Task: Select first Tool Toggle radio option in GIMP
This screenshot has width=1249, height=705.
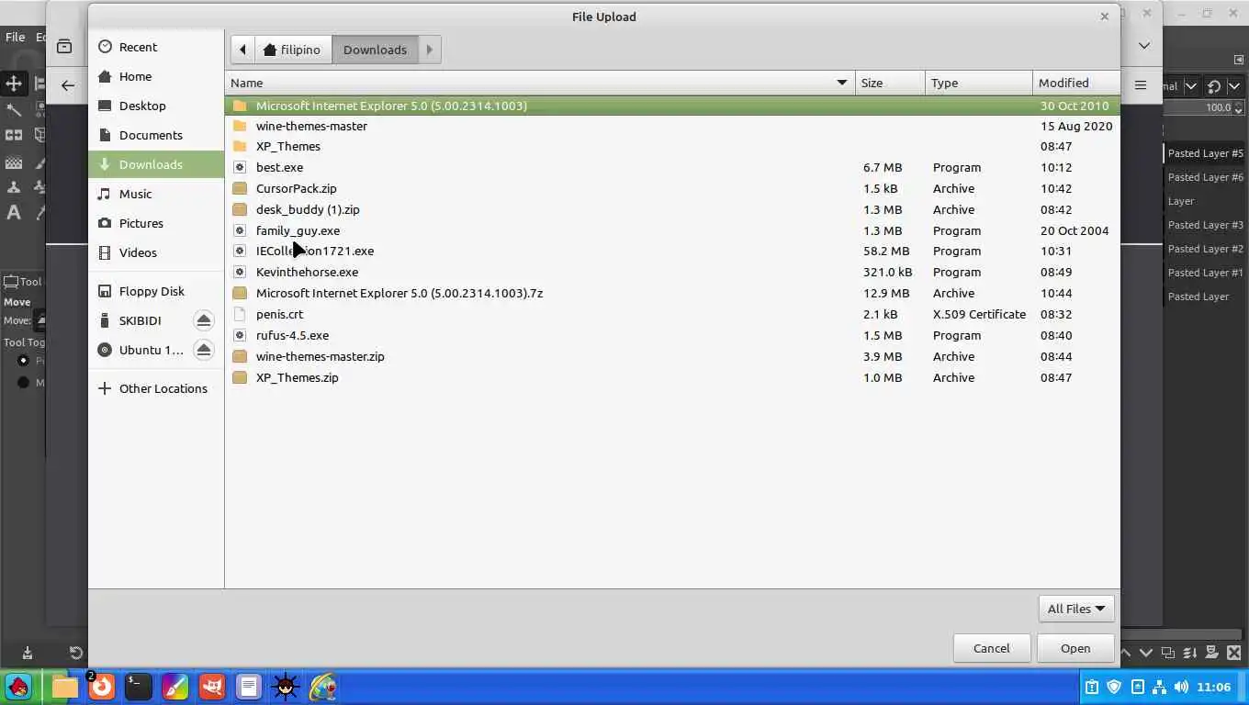Action: (23, 360)
